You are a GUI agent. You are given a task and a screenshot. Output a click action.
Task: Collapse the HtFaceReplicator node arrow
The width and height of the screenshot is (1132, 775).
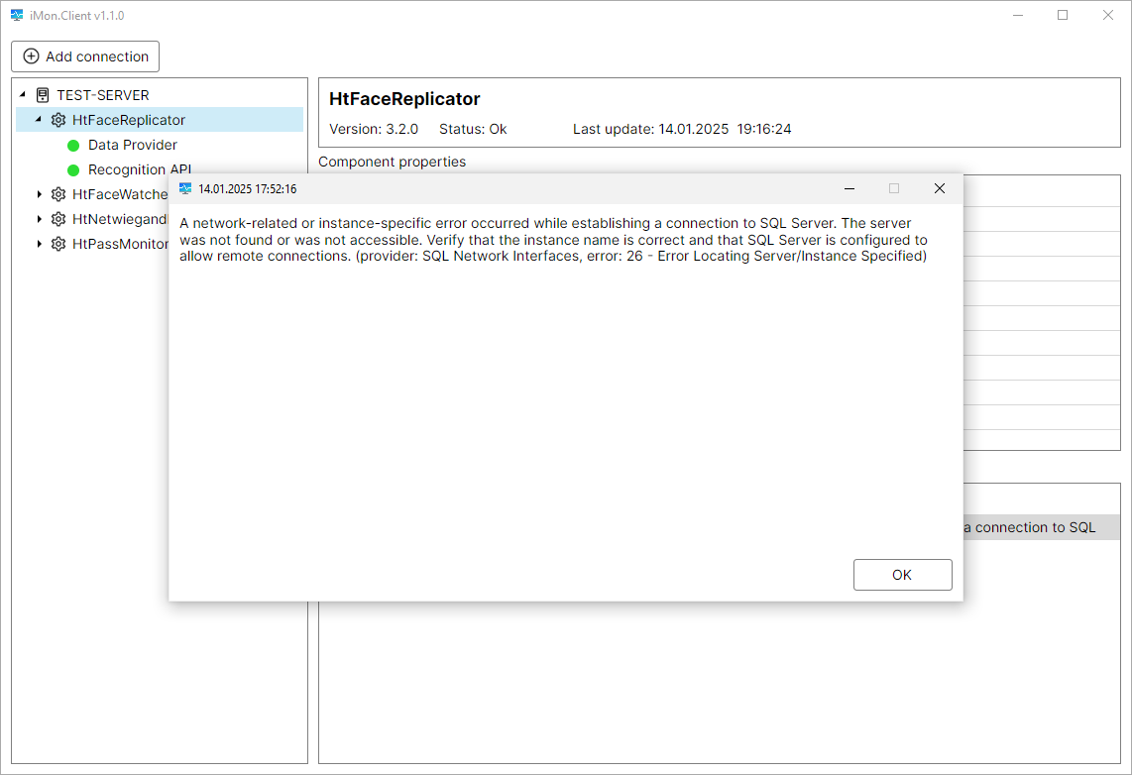(x=39, y=120)
